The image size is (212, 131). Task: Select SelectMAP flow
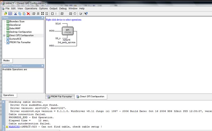15,28
